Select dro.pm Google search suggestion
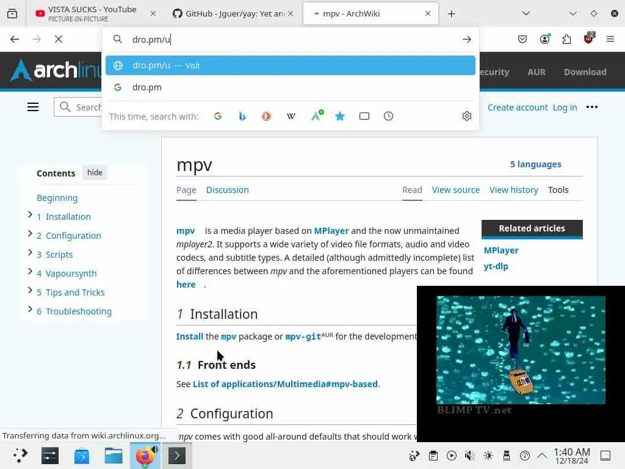625x469 pixels. pyautogui.click(x=290, y=87)
